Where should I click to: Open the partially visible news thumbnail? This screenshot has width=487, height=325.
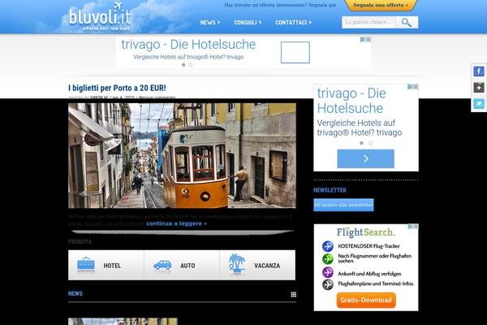(123, 321)
